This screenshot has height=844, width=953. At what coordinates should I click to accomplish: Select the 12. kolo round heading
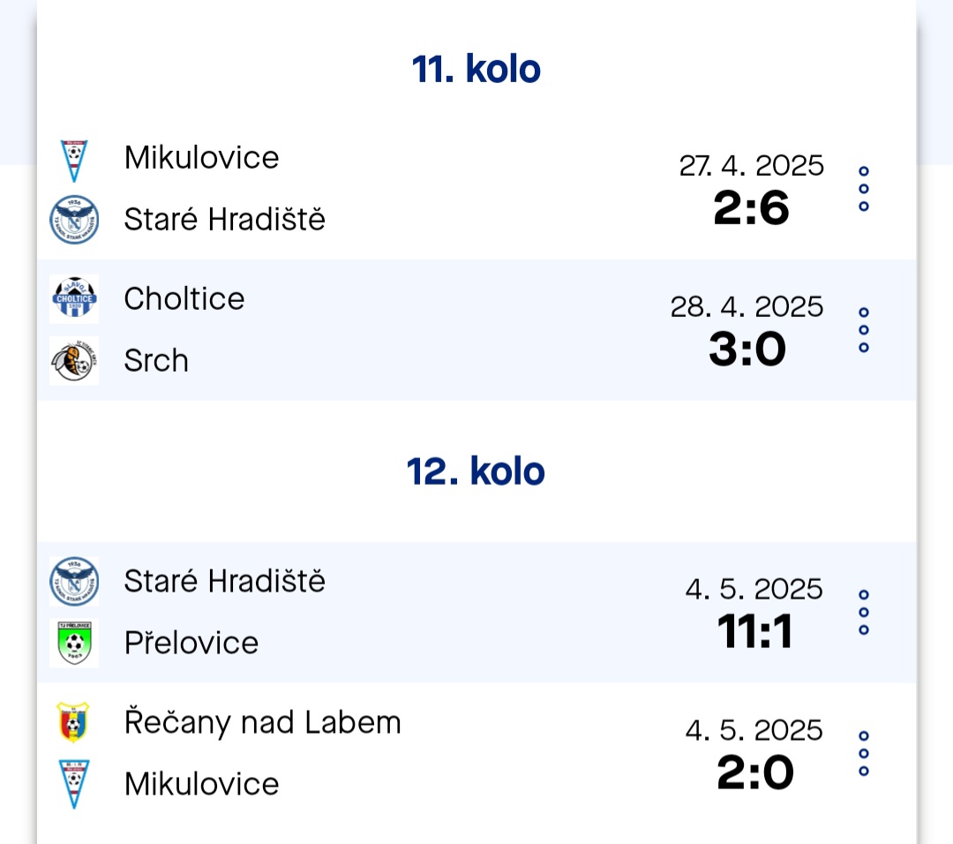pos(476,471)
